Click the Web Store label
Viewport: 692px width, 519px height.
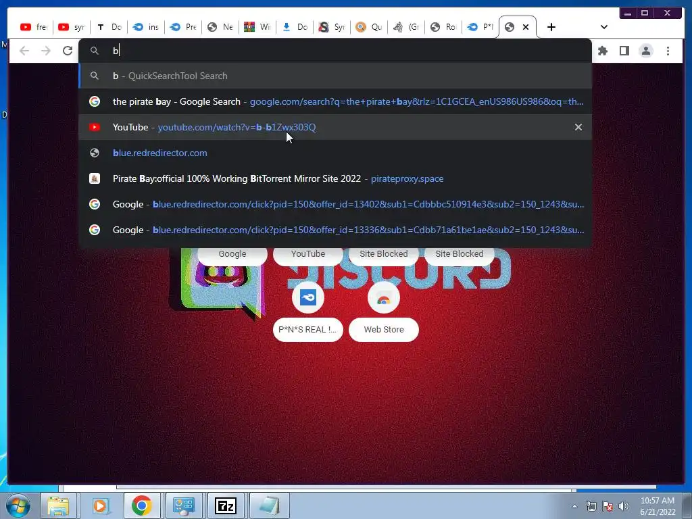click(x=384, y=330)
